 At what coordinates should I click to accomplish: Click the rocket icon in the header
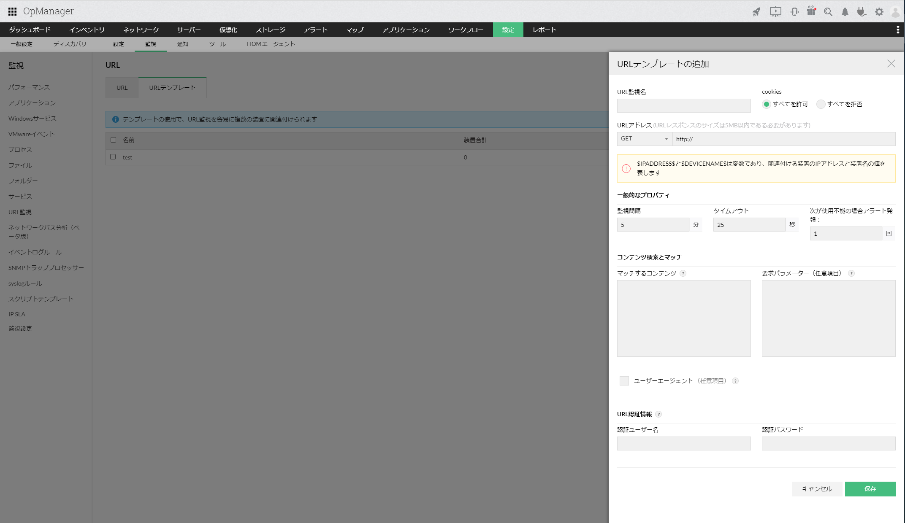click(756, 11)
